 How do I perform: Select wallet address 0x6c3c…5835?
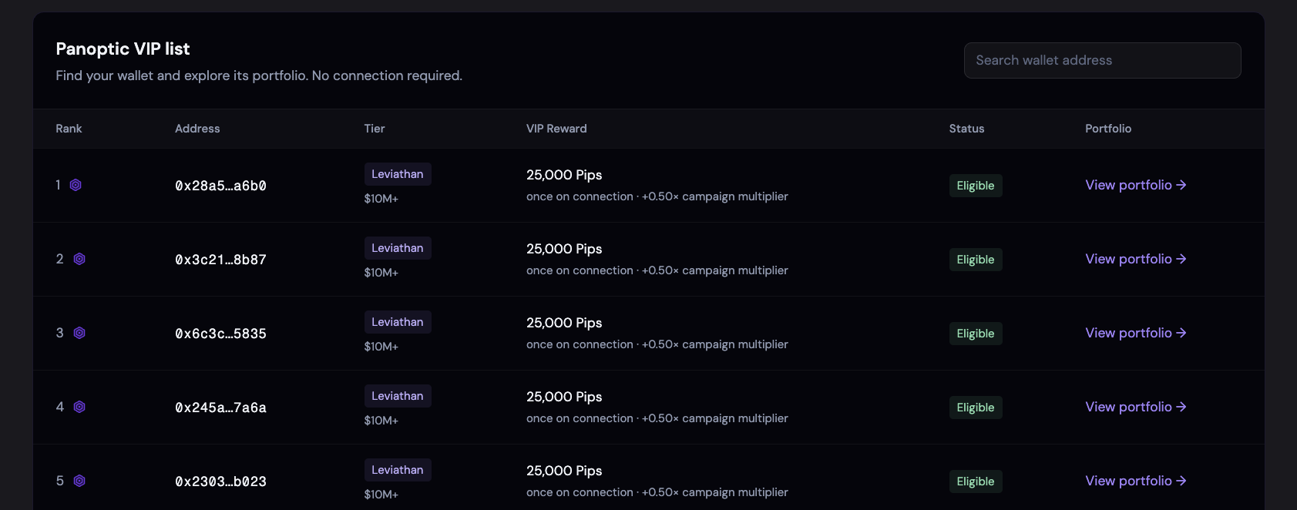pyautogui.click(x=220, y=334)
